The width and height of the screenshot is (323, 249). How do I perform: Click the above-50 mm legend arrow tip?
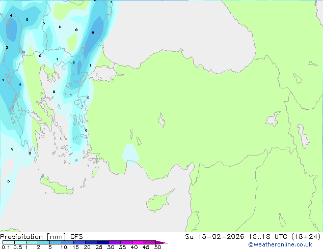click(x=162, y=242)
